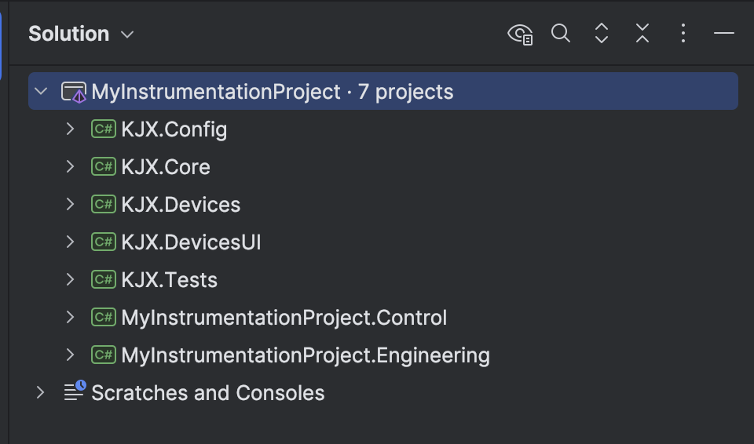Minimize the Solution tool window
The height and width of the screenshot is (444, 754).
click(x=724, y=33)
